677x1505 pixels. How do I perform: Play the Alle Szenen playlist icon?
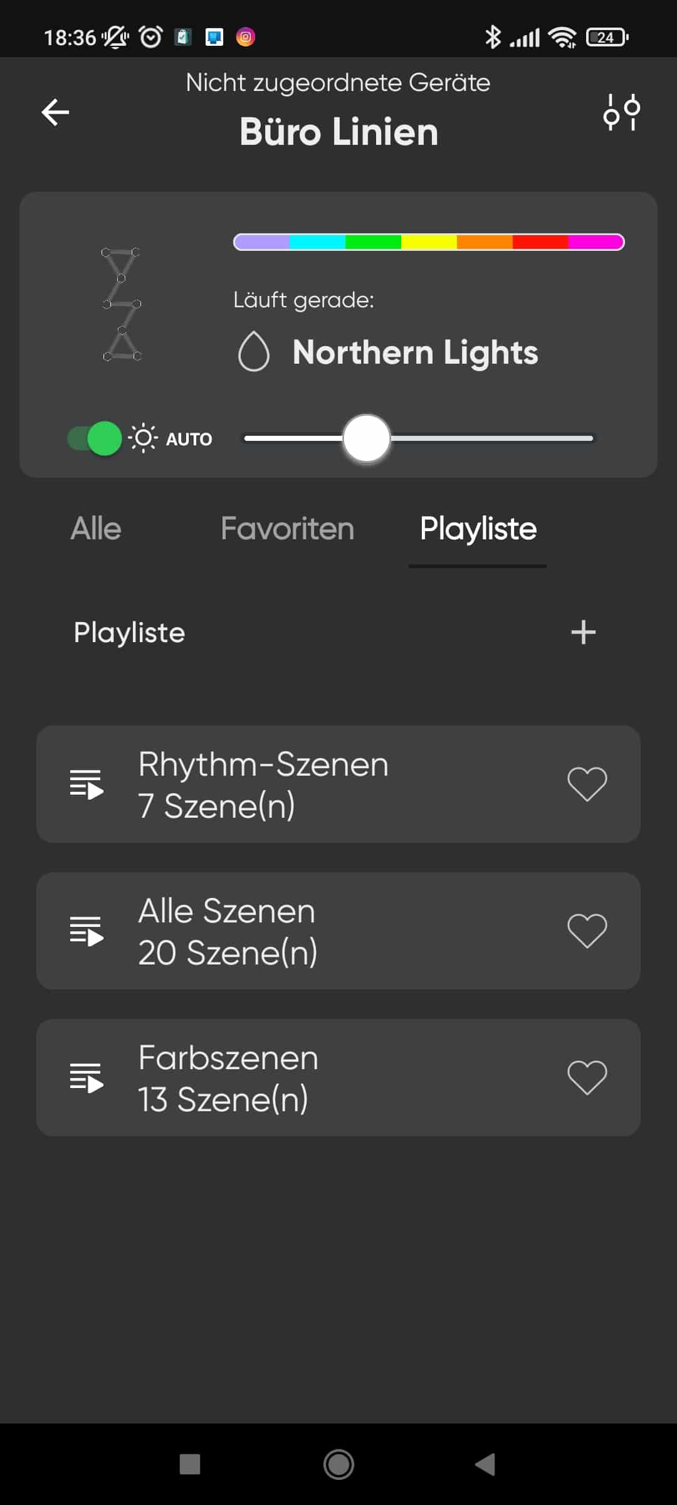click(x=87, y=931)
